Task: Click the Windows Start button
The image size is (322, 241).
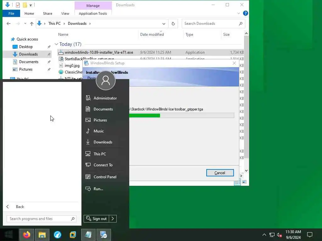Action: coord(8,235)
